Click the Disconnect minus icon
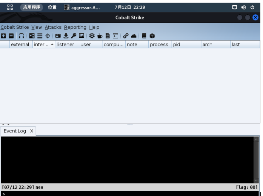 [11, 36]
